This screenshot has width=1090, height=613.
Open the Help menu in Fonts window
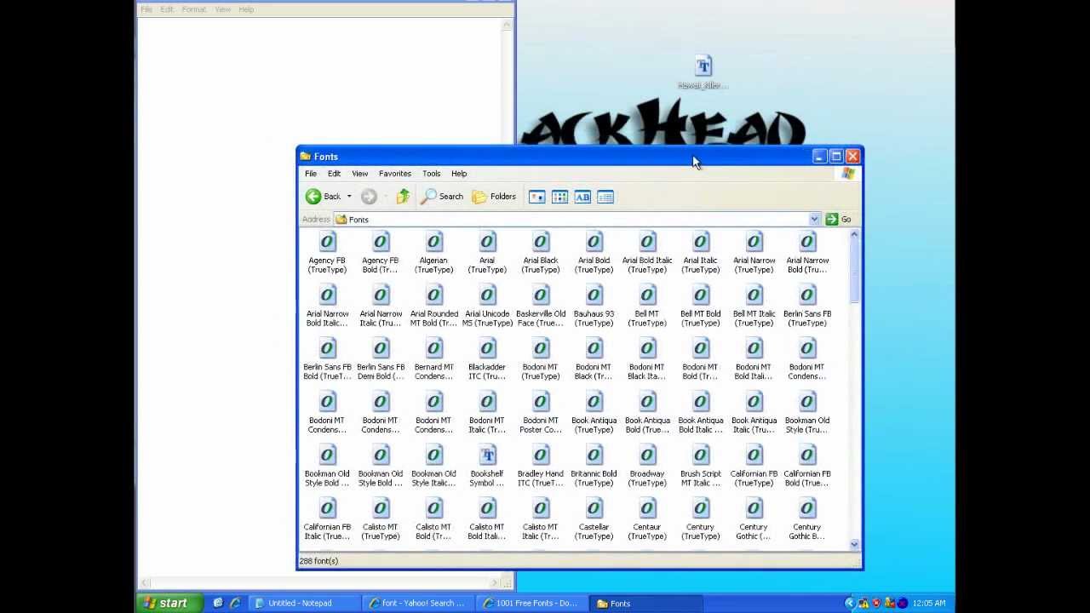pyautogui.click(x=459, y=174)
